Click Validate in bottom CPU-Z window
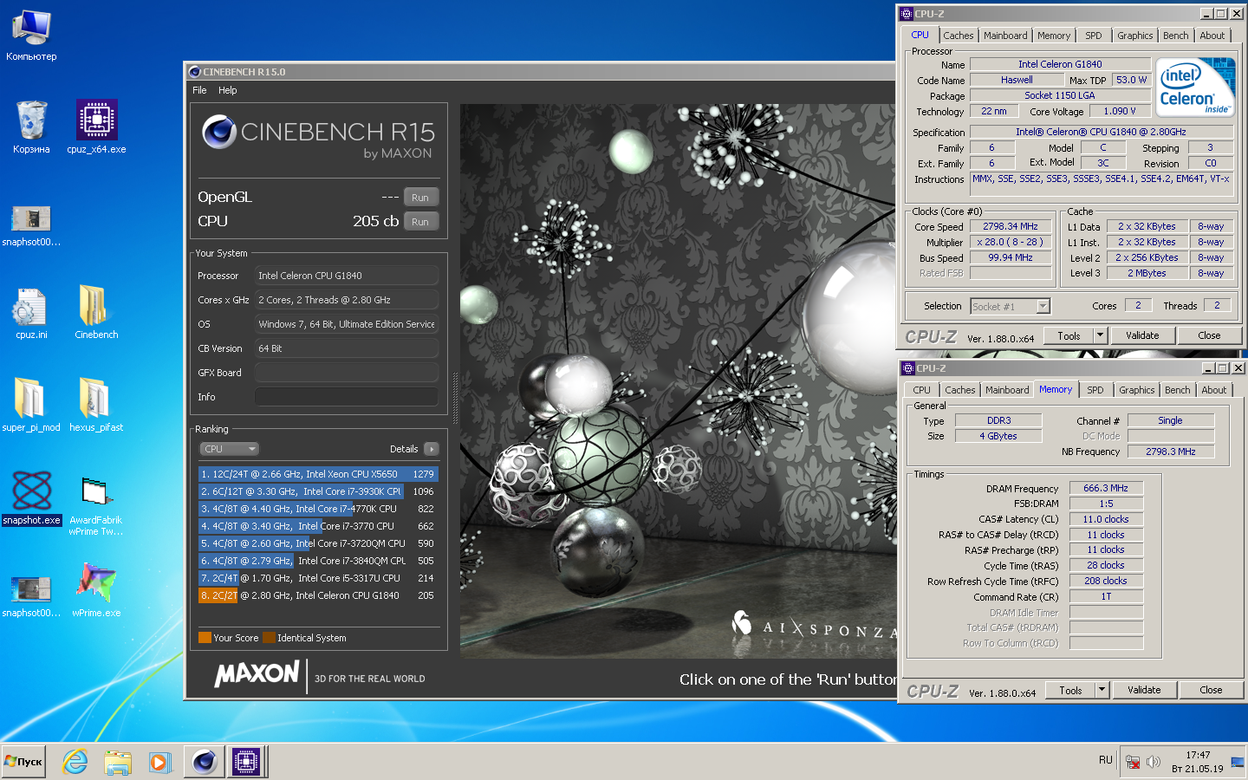Image resolution: width=1248 pixels, height=780 pixels. 1144,690
